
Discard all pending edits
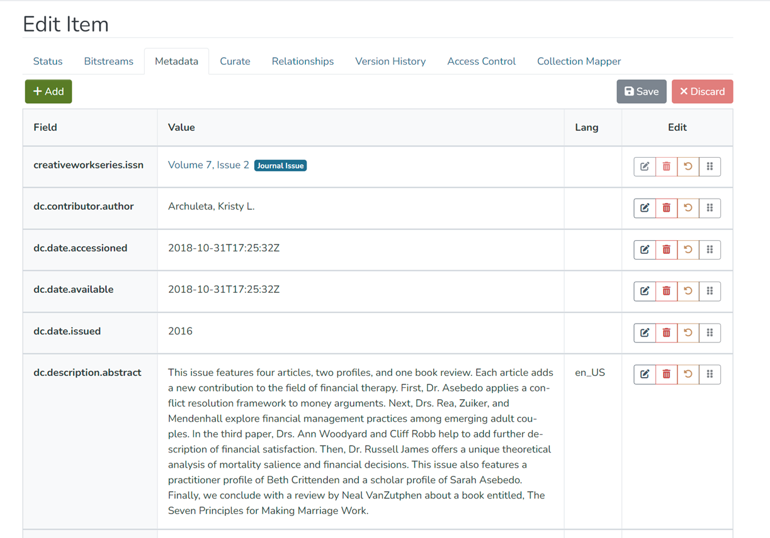[x=702, y=91]
